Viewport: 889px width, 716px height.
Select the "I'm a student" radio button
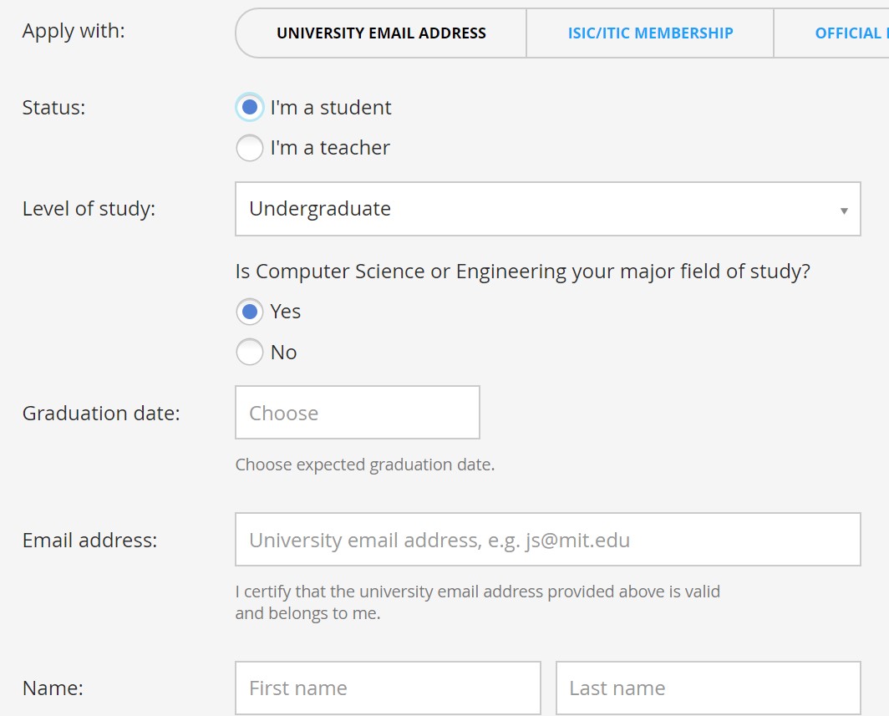click(x=249, y=108)
